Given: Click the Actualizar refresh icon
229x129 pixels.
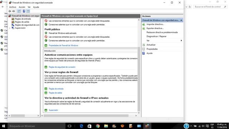Looking at the screenshot, I should tap(144, 45).
